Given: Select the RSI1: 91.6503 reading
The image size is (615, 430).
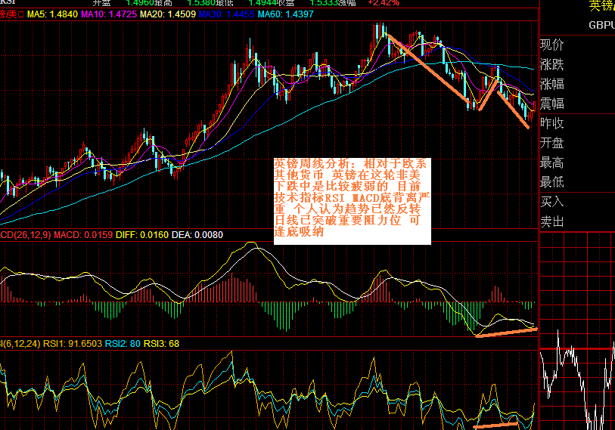Looking at the screenshot, I should 73,344.
